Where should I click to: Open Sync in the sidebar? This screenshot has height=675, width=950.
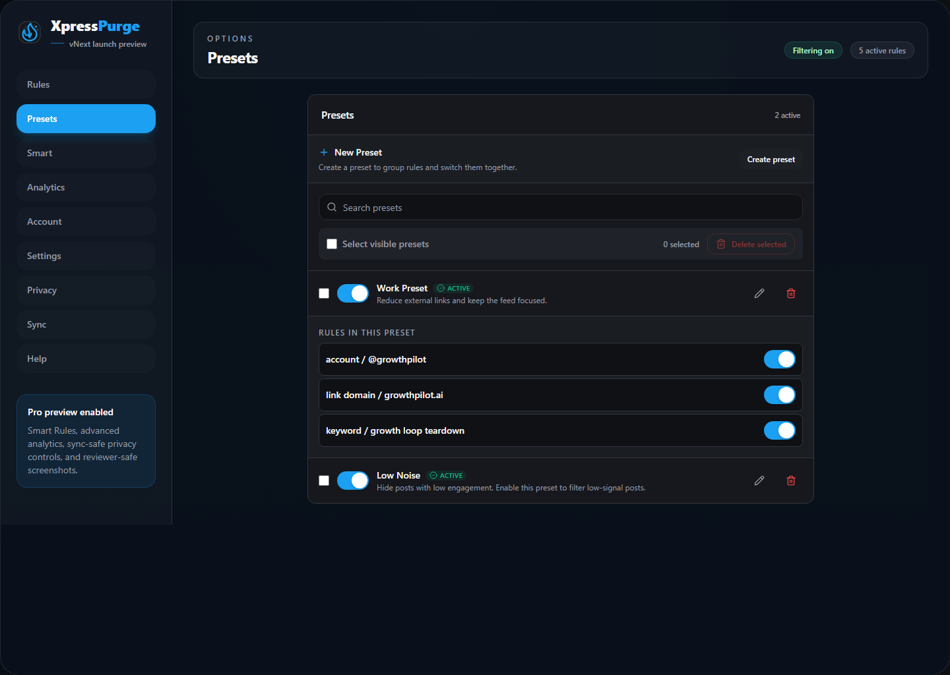[86, 324]
